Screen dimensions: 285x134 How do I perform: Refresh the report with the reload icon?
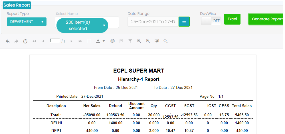point(25,41)
